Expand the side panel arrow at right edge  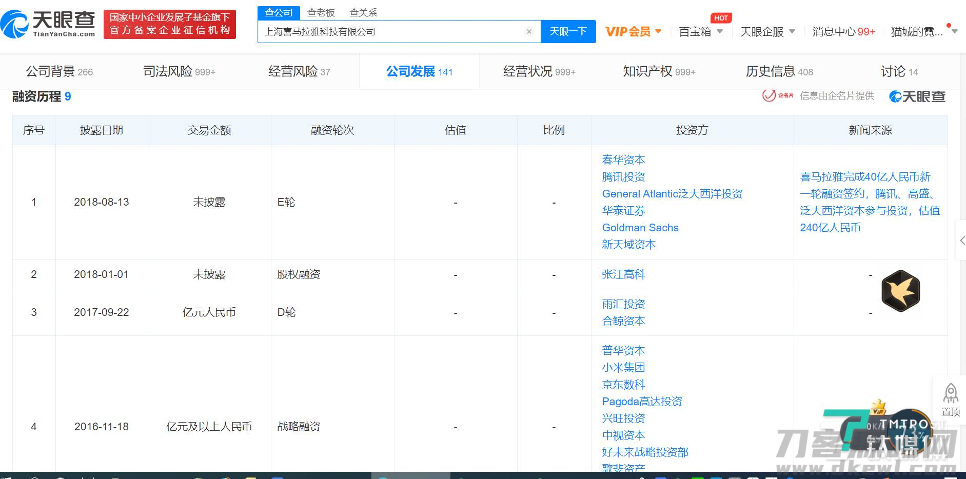point(961,241)
